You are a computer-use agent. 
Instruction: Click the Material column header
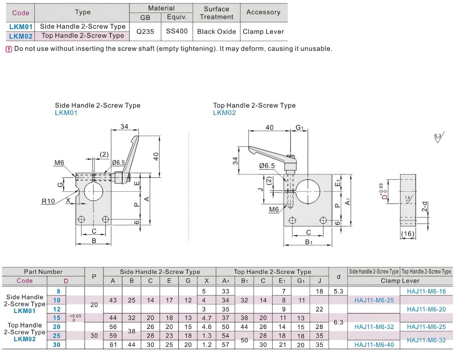pyautogui.click(x=161, y=8)
